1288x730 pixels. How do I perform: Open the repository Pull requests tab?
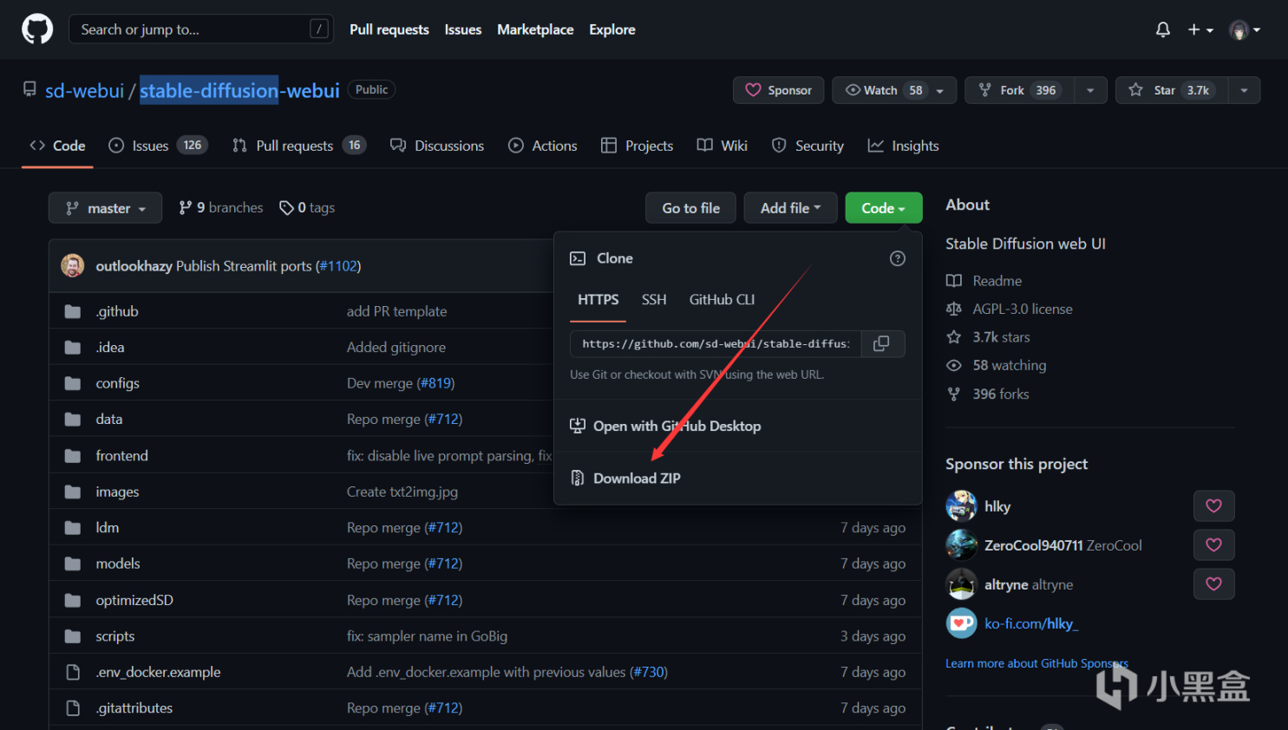(x=299, y=146)
